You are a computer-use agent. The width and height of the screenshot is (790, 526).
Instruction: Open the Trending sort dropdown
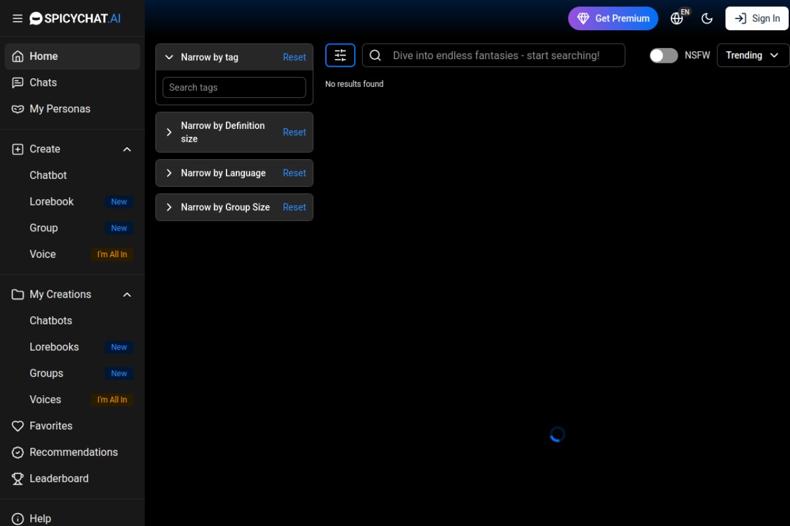753,55
